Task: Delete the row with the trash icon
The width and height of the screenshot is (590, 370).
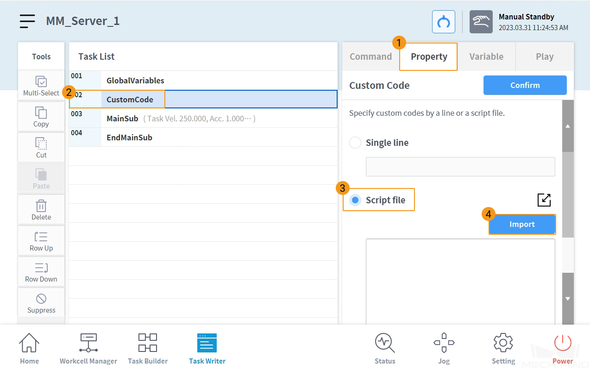Action: pyautogui.click(x=41, y=206)
